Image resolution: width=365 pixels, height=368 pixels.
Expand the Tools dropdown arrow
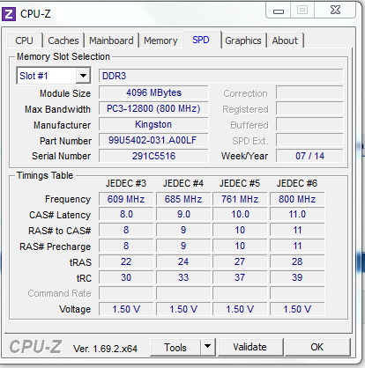coord(208,348)
